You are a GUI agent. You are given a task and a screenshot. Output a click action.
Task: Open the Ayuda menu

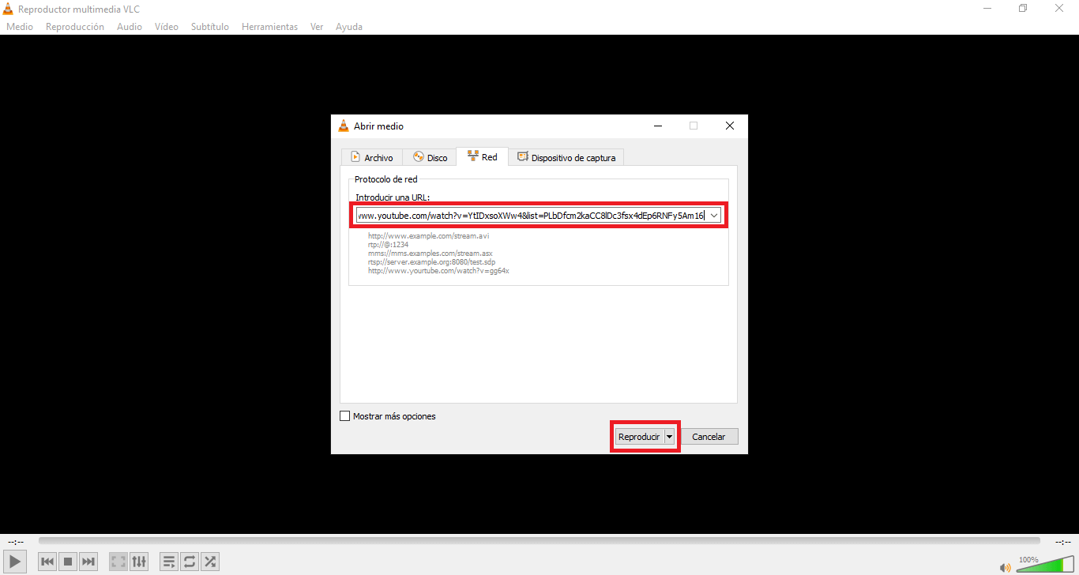pyautogui.click(x=349, y=27)
